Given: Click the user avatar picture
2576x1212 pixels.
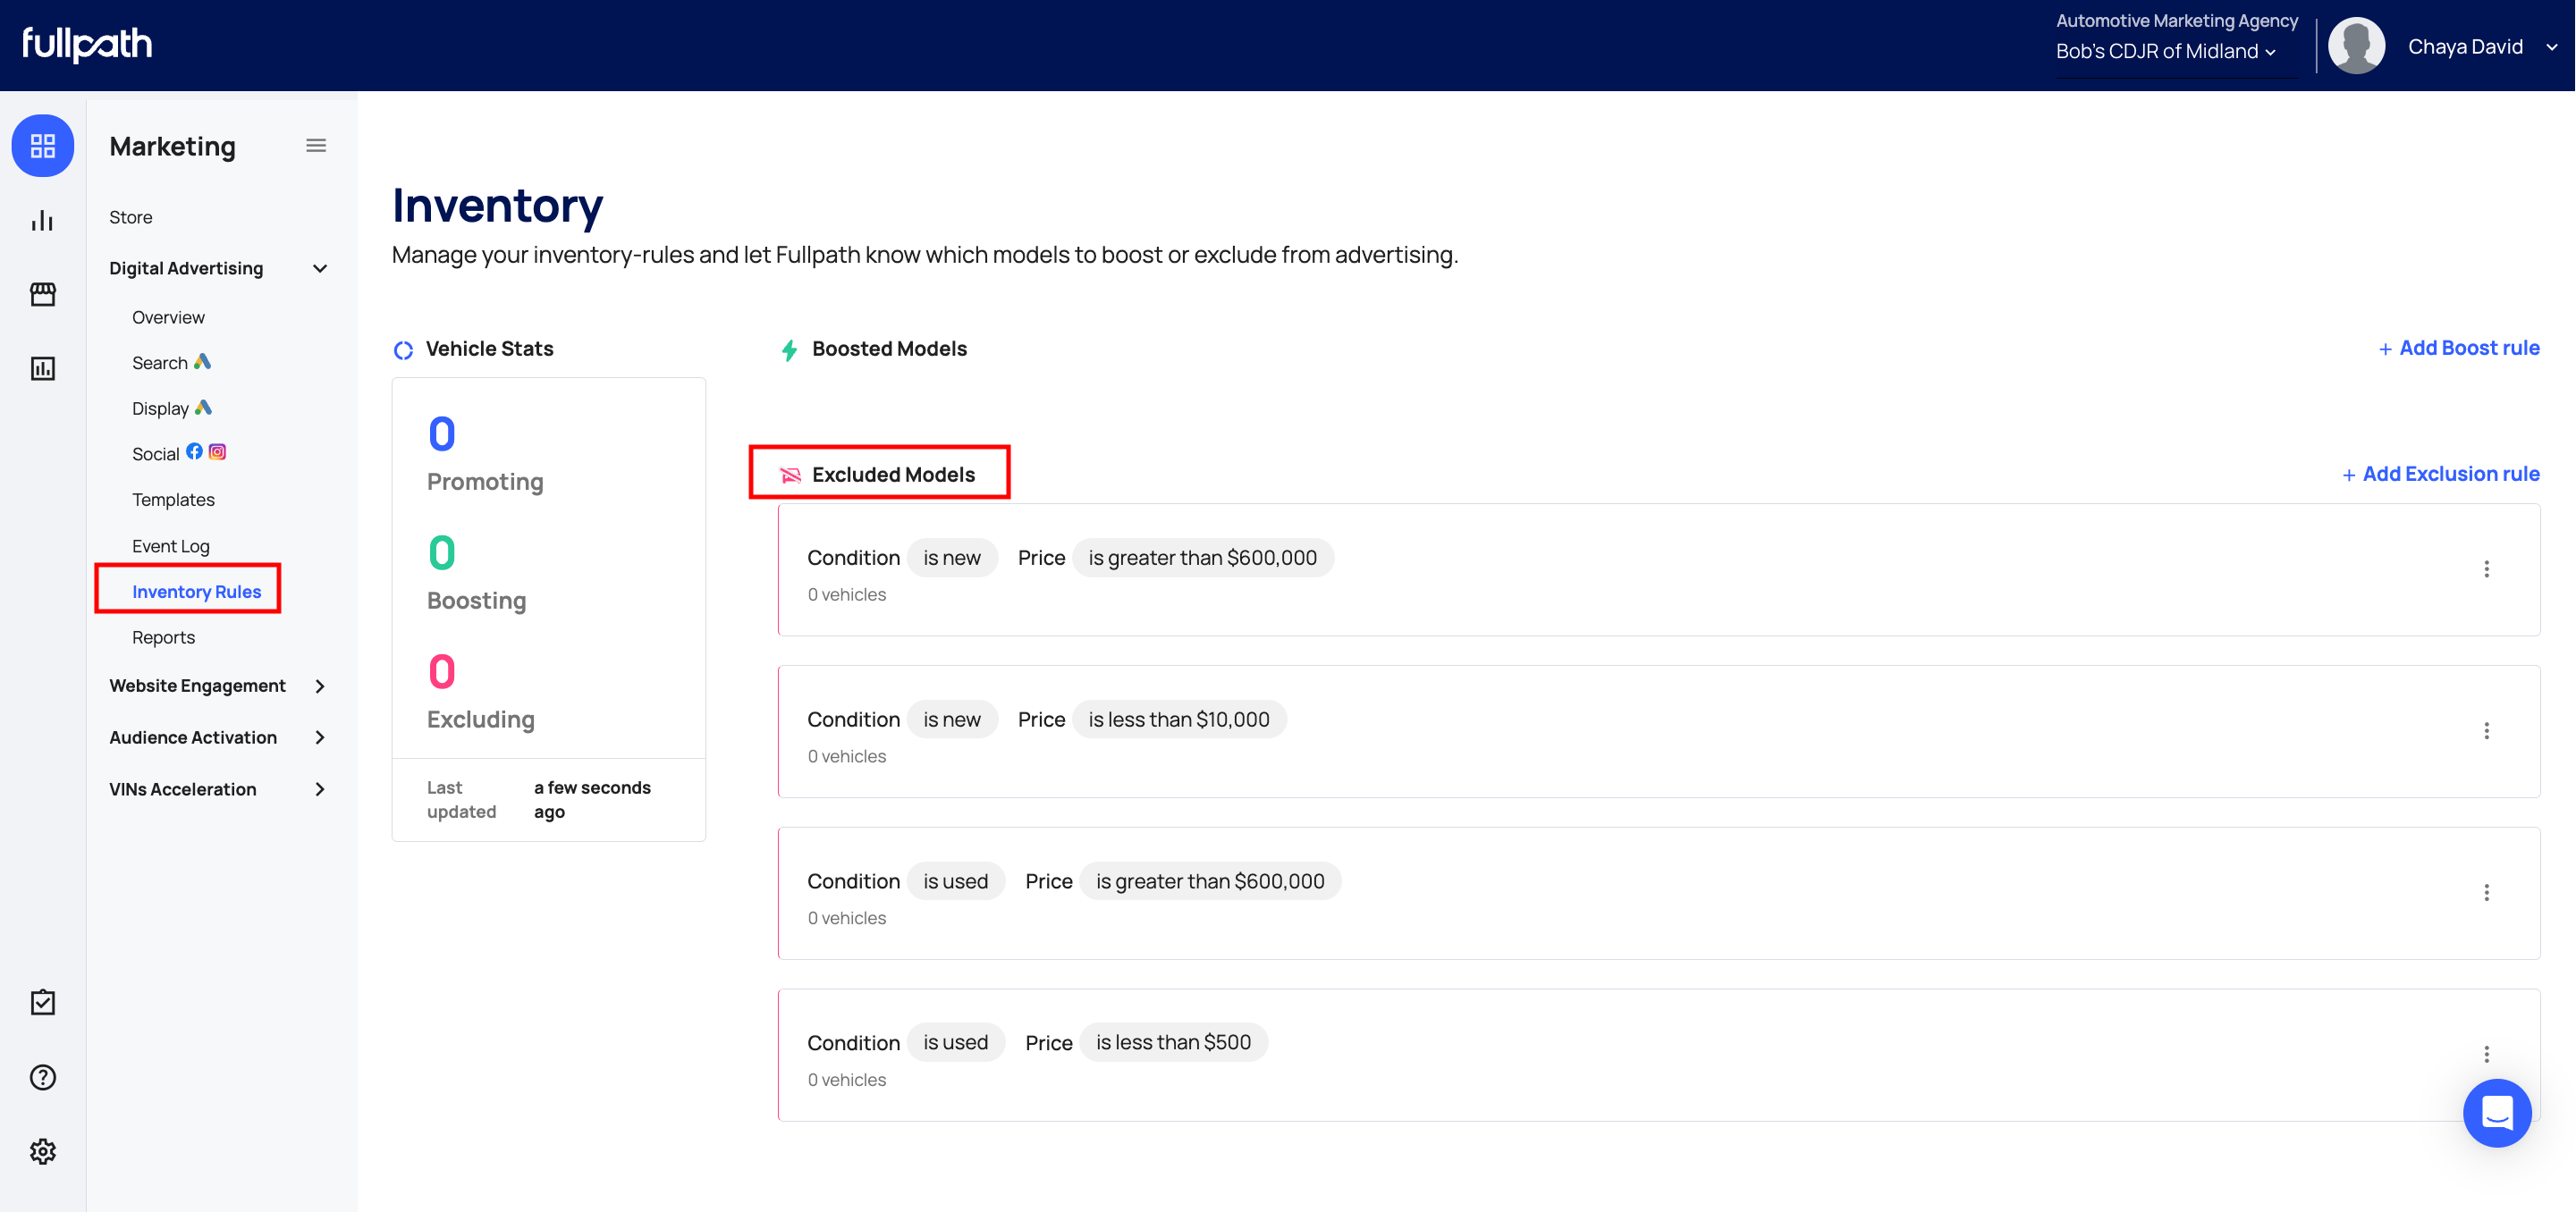Looking at the screenshot, I should point(2356,46).
